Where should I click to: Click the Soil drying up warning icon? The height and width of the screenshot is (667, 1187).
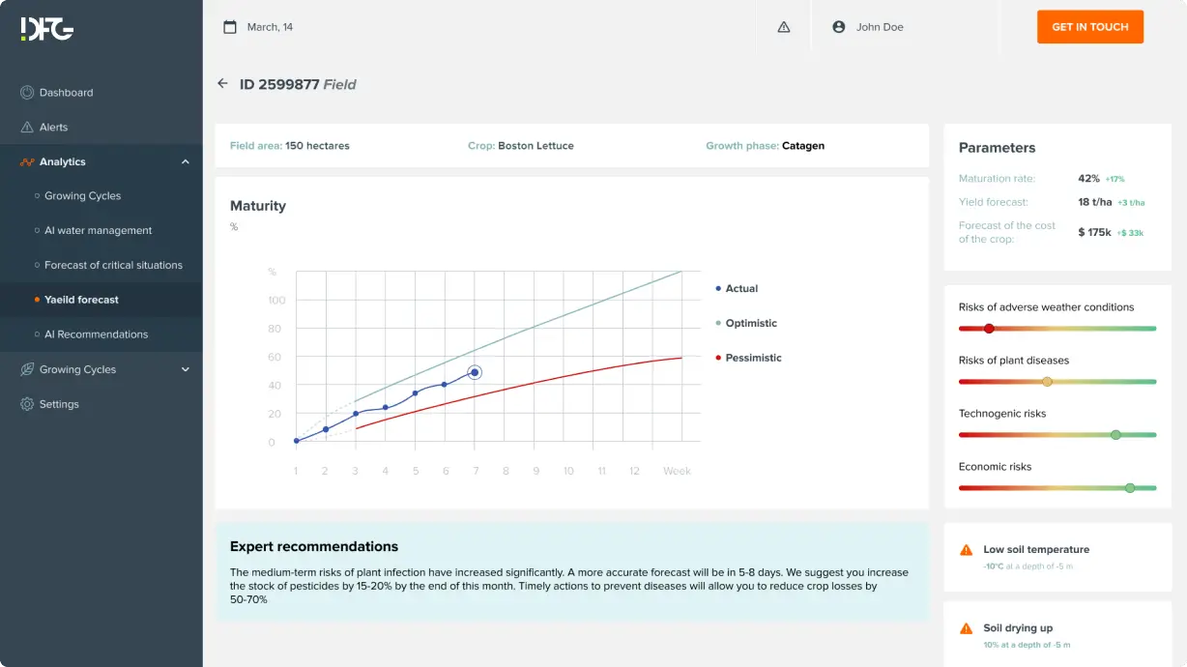click(966, 628)
